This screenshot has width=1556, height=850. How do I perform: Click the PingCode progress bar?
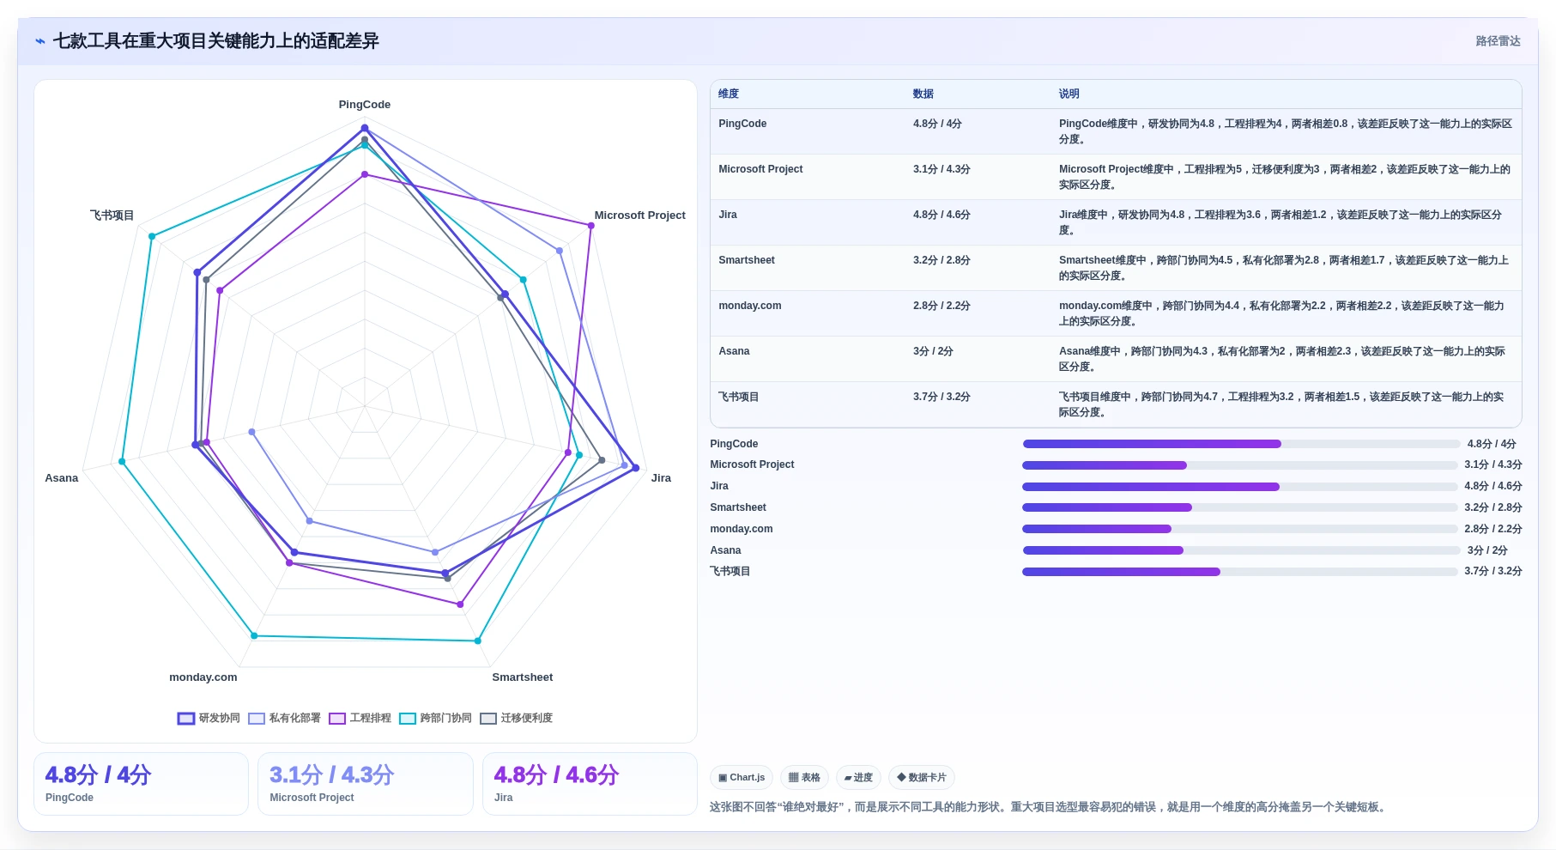1241,444
